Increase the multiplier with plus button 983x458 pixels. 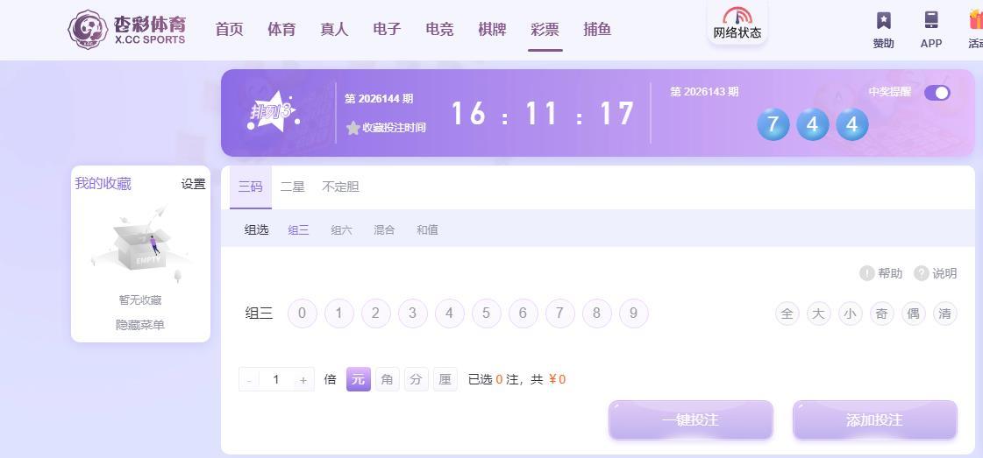tap(303, 380)
